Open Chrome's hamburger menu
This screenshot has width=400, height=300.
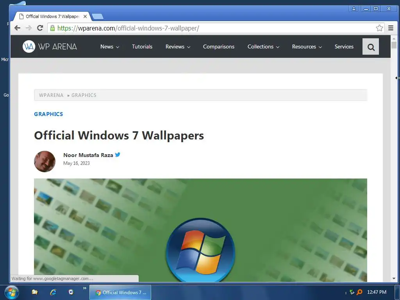[391, 28]
